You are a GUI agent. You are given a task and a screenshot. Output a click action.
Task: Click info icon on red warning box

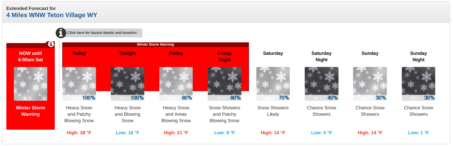coord(51,44)
